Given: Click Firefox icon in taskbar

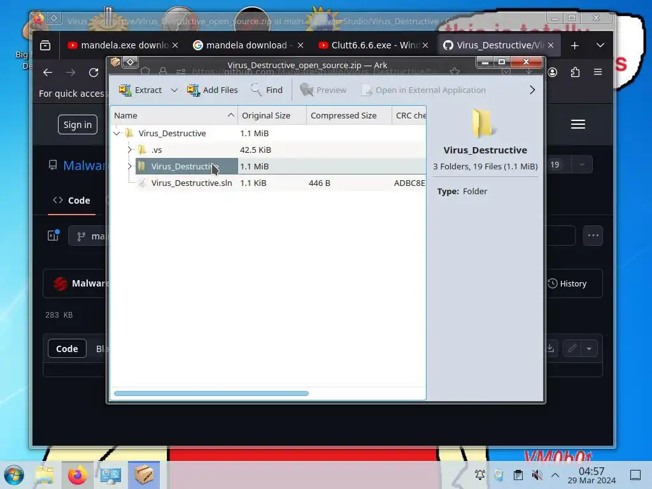Looking at the screenshot, I should 77,475.
